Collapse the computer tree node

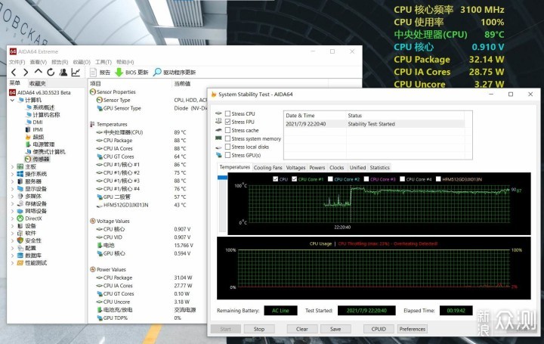coord(13,100)
